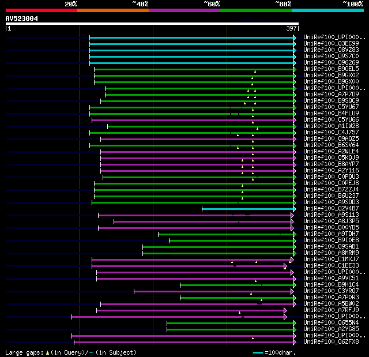Pick the UniRef100_A7P0R3 hit name
This screenshot has height=357, width=369.
click(331, 298)
